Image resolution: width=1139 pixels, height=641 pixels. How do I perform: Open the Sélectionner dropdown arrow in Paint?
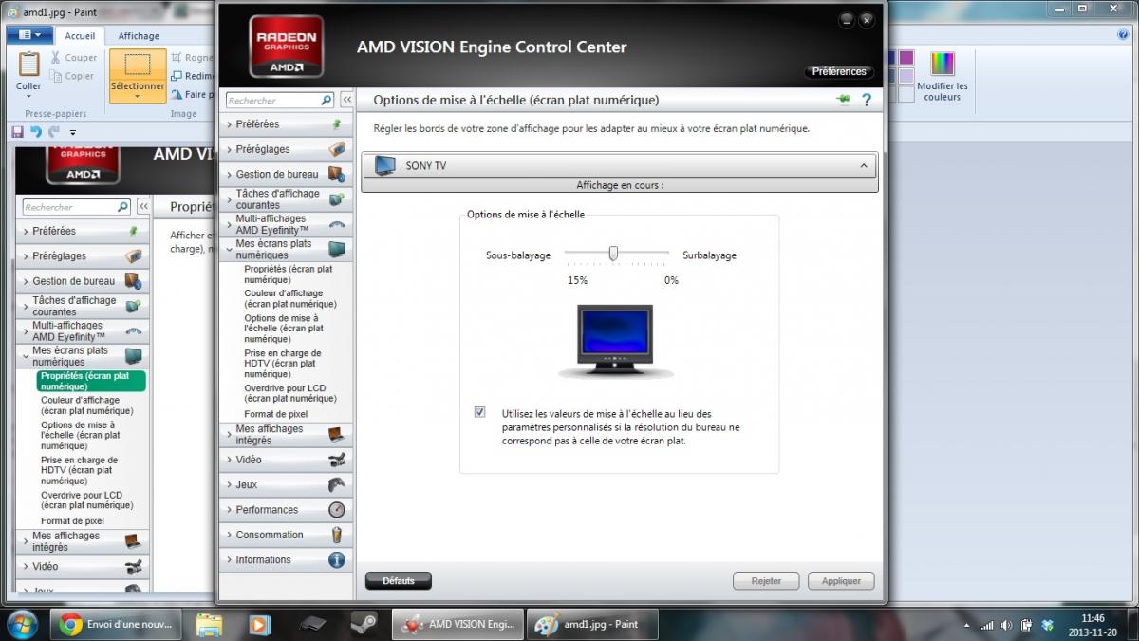coord(138,98)
